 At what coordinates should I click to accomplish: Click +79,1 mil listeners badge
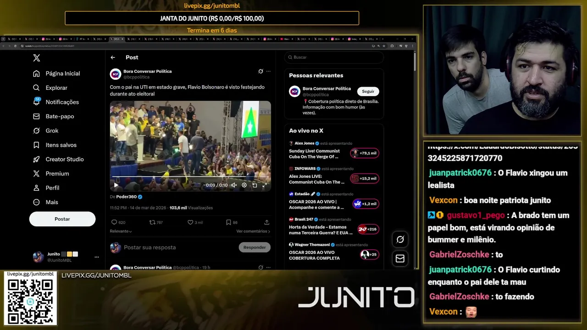click(x=365, y=153)
